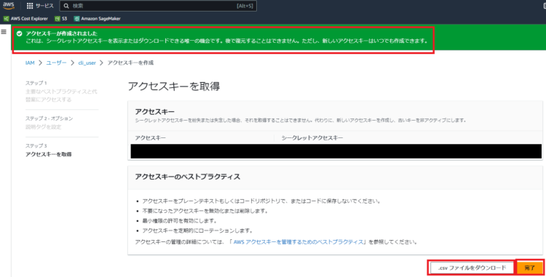The width and height of the screenshot is (546, 277).
Task: Go to IAM breadcrumb link
Action: (x=30, y=63)
